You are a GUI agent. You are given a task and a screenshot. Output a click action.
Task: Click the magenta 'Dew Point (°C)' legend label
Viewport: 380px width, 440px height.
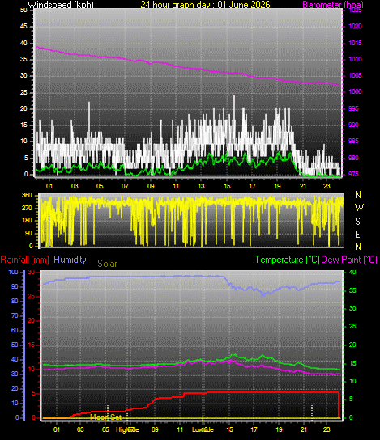pyautogui.click(x=349, y=260)
